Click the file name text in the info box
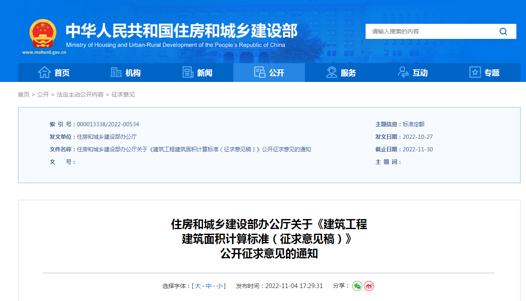 194,149
